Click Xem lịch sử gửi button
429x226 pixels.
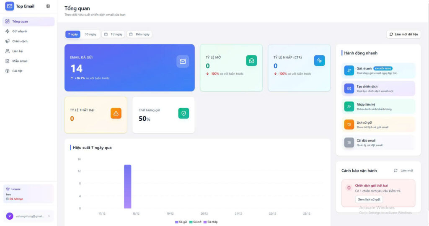(369, 200)
